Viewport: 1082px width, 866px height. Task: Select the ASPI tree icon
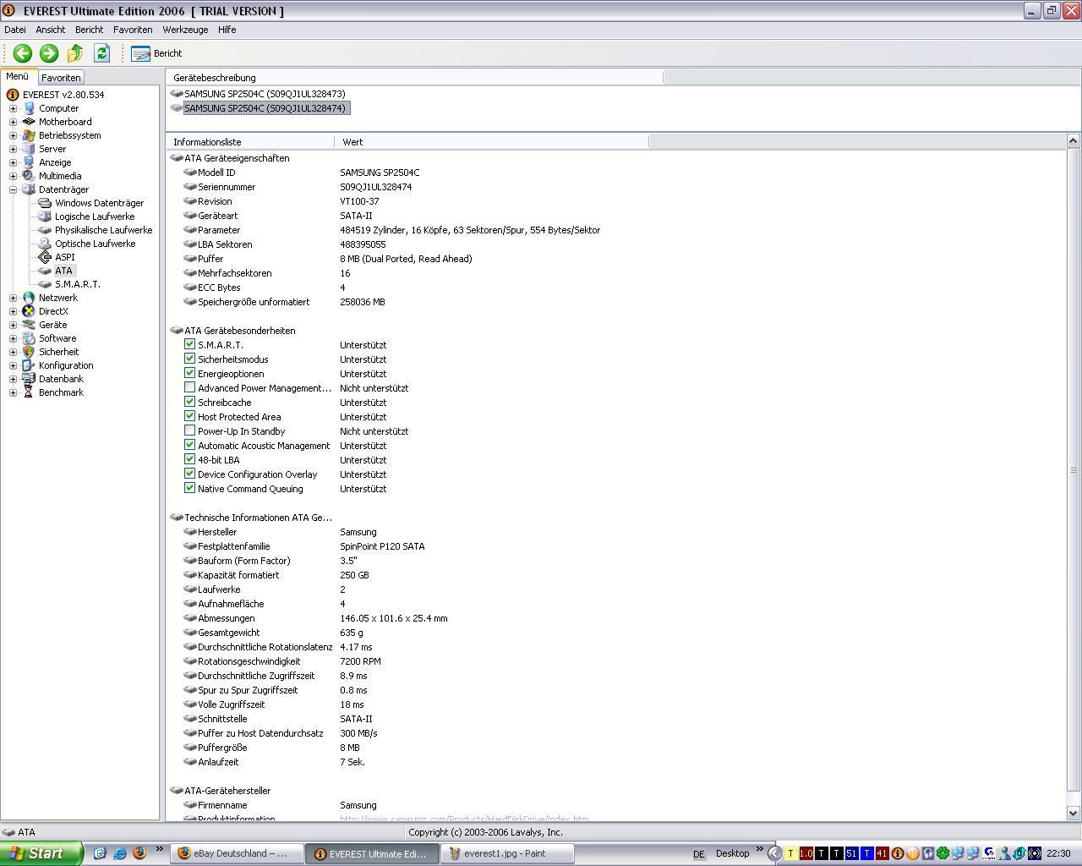45,257
